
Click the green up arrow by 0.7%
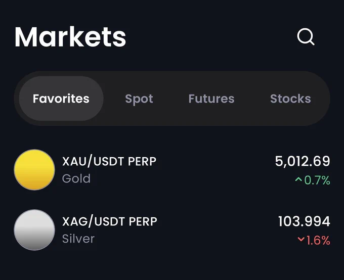[298, 180]
